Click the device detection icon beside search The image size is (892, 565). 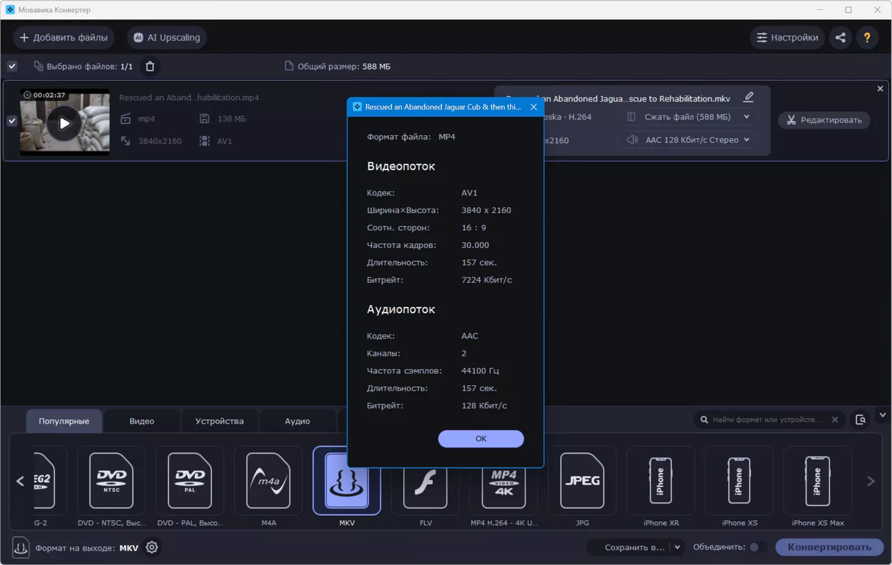(x=860, y=420)
